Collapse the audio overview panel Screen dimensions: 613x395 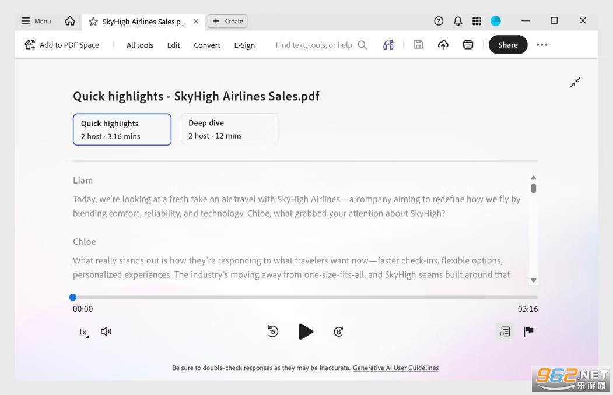pyautogui.click(x=575, y=82)
